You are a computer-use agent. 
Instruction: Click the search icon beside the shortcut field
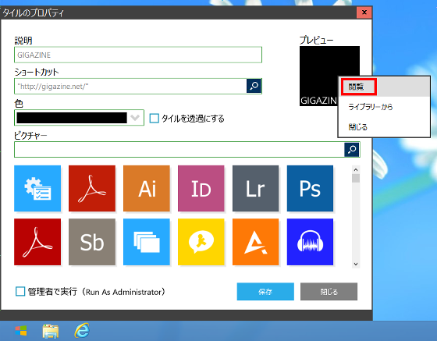click(x=254, y=86)
